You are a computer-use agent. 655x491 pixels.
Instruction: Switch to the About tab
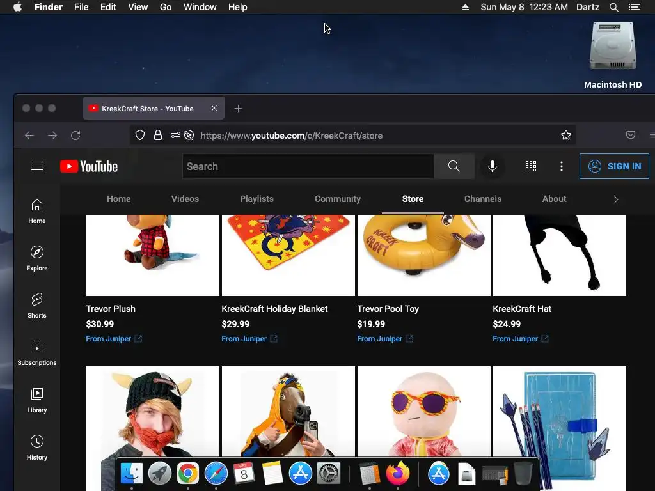(555, 199)
